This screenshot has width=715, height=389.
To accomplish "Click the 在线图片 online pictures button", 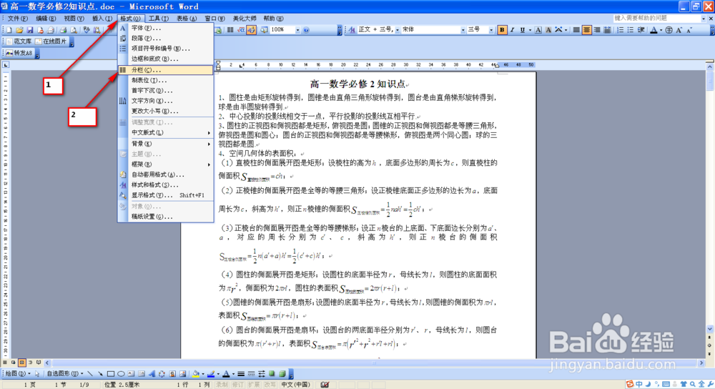I will pos(51,41).
